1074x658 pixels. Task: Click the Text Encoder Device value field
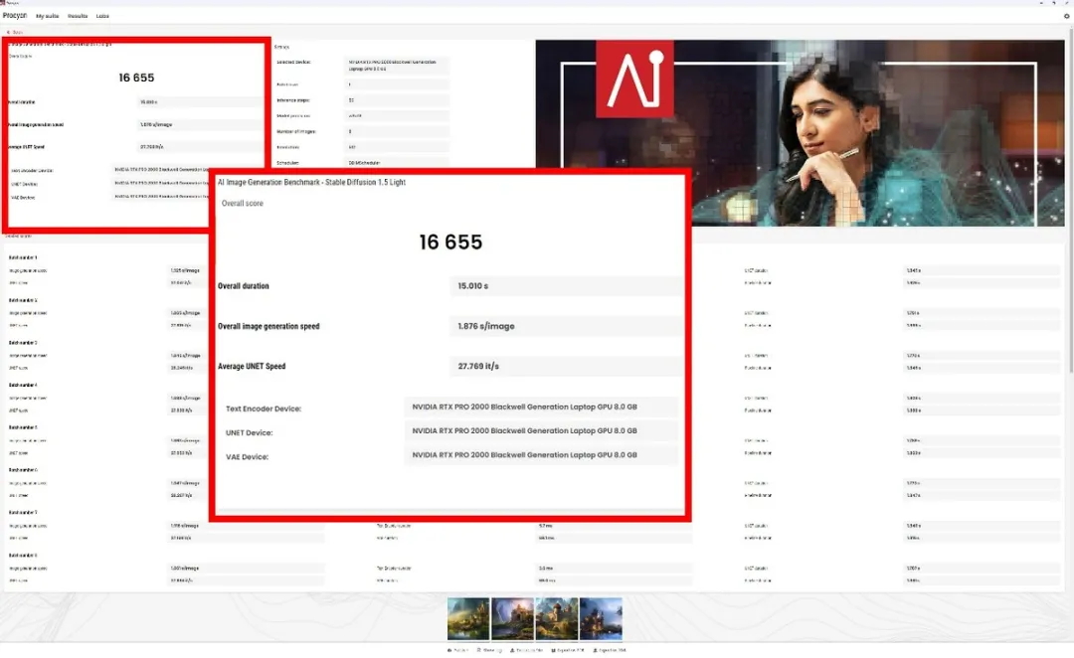(x=540, y=407)
